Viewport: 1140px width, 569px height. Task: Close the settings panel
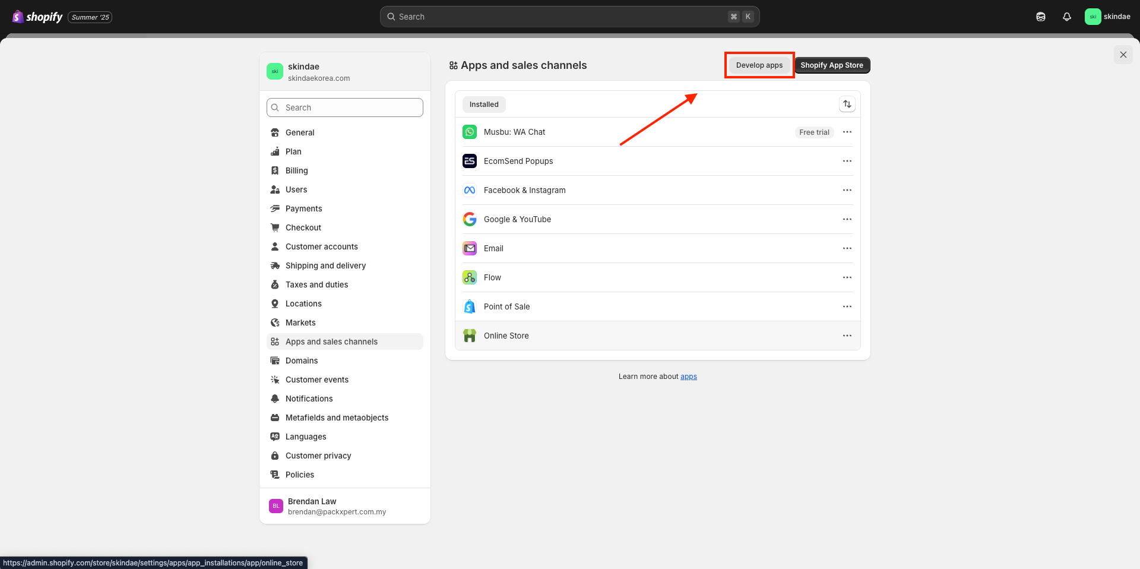pos(1123,55)
